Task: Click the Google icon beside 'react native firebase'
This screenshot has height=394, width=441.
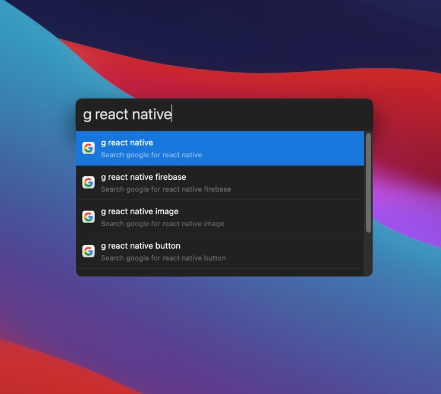Action: 88,182
